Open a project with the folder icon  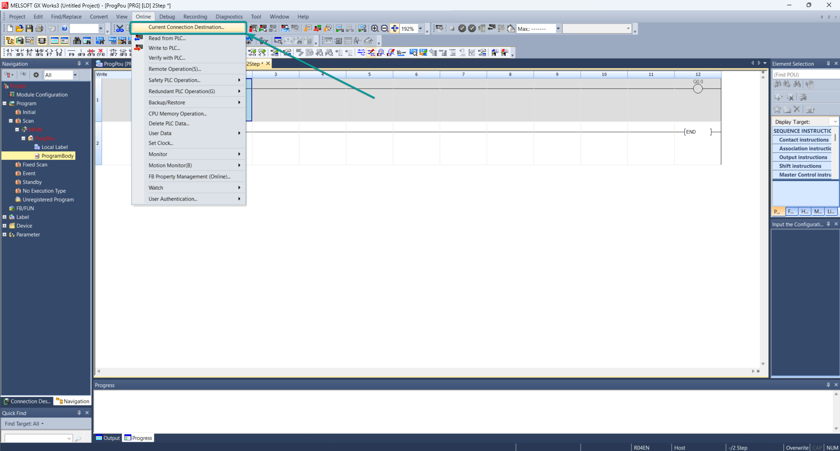pyautogui.click(x=19, y=28)
